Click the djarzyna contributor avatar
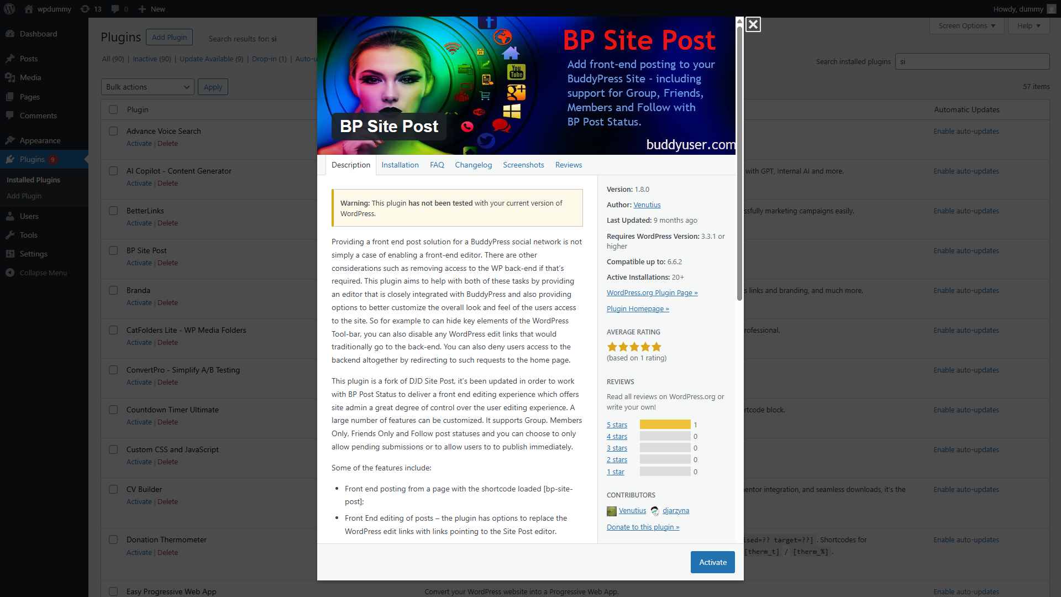Image resolution: width=1061 pixels, height=597 pixels. click(655, 511)
